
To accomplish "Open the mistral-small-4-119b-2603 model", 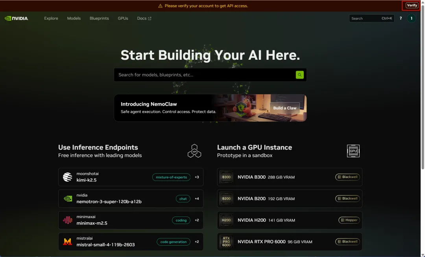I will click(131, 242).
